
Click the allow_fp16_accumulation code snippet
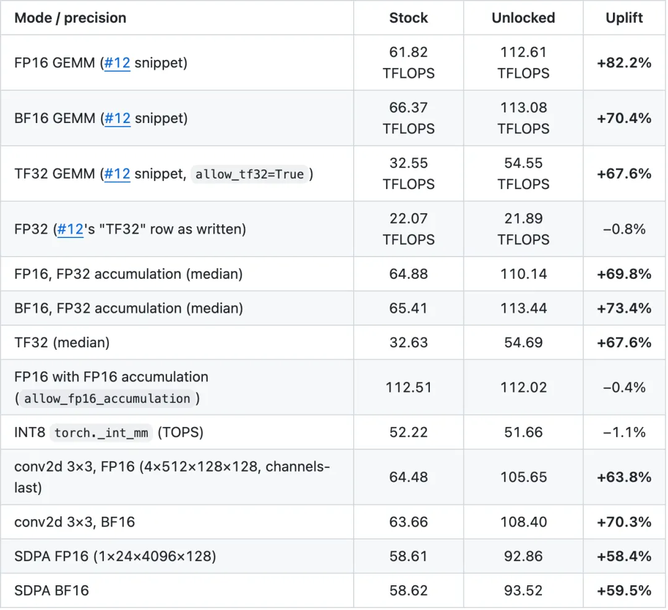point(107,399)
